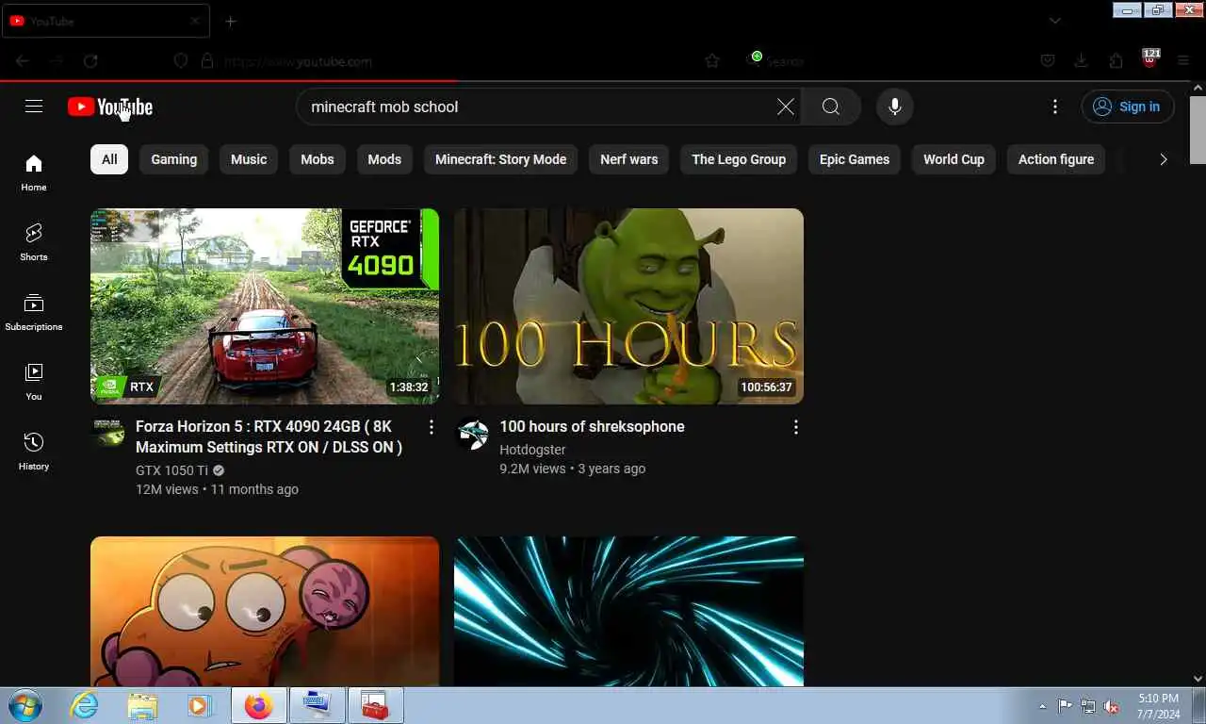The height and width of the screenshot is (724, 1206).
Task: Click the taskbar clock 5:10 PM
Action: pos(1158,706)
